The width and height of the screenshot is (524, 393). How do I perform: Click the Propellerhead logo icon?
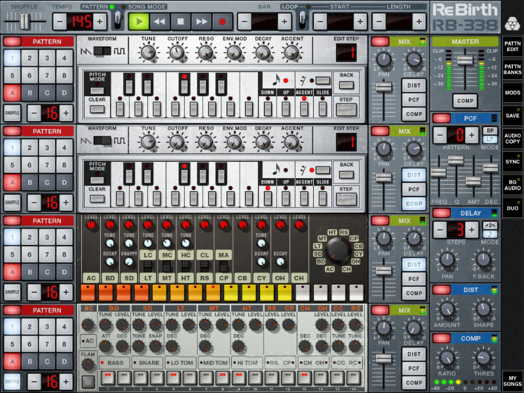pos(512,24)
